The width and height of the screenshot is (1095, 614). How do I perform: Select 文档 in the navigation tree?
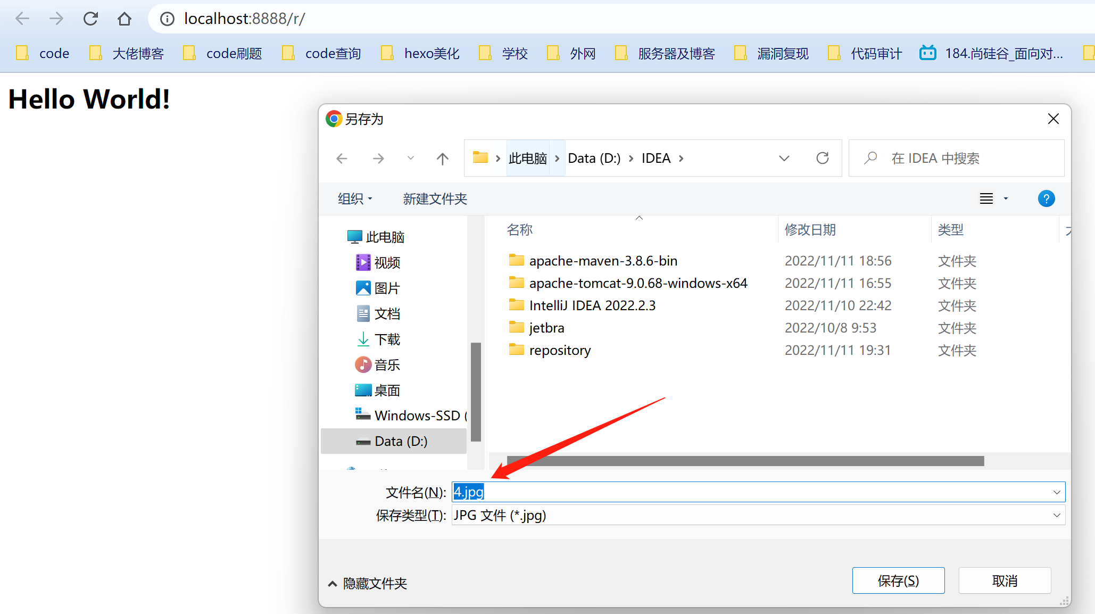click(378, 313)
